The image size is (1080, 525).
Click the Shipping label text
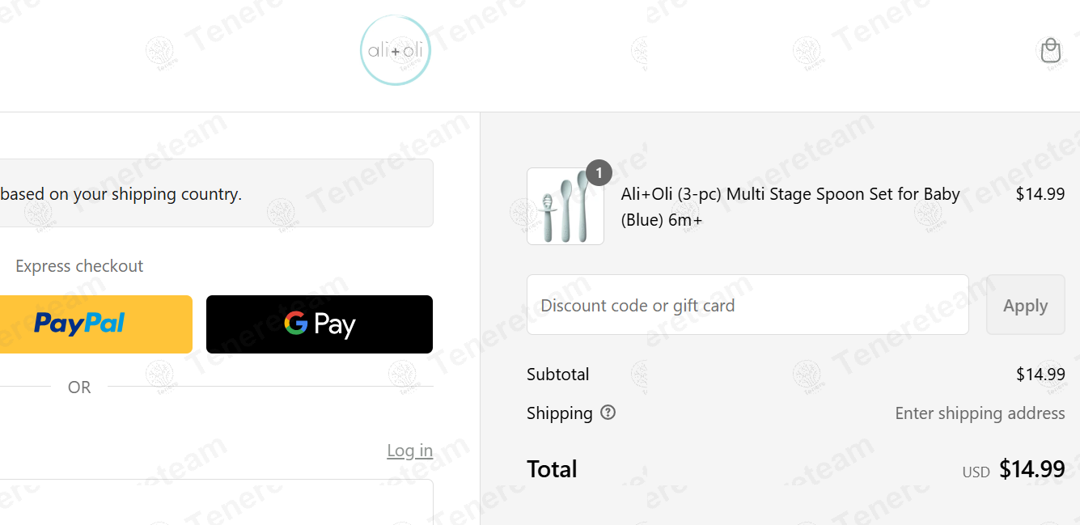[560, 413]
